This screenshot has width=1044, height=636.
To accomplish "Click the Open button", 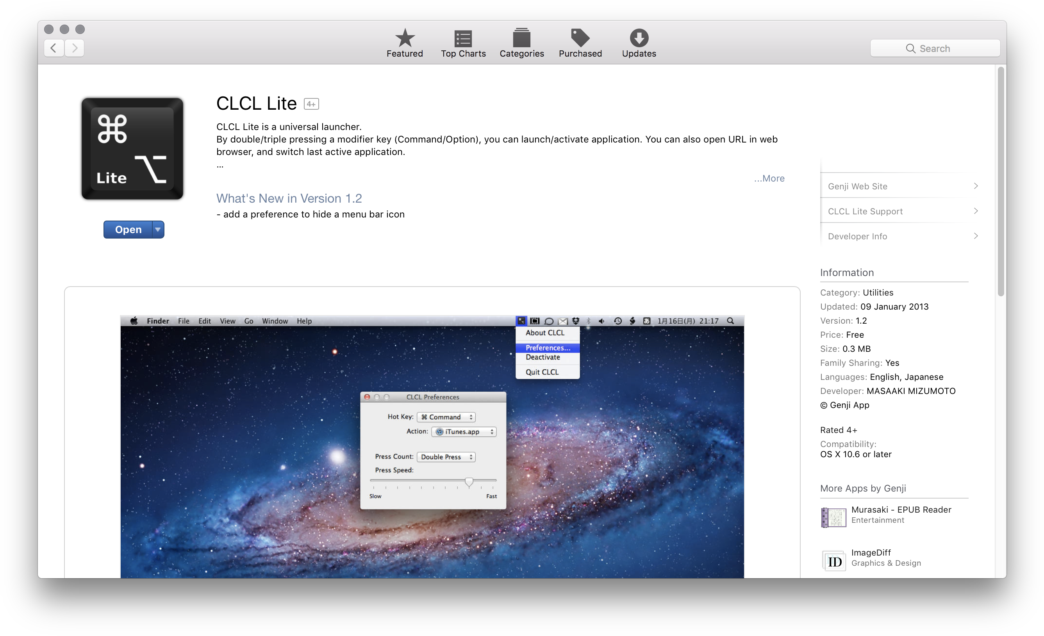I will pyautogui.click(x=128, y=230).
